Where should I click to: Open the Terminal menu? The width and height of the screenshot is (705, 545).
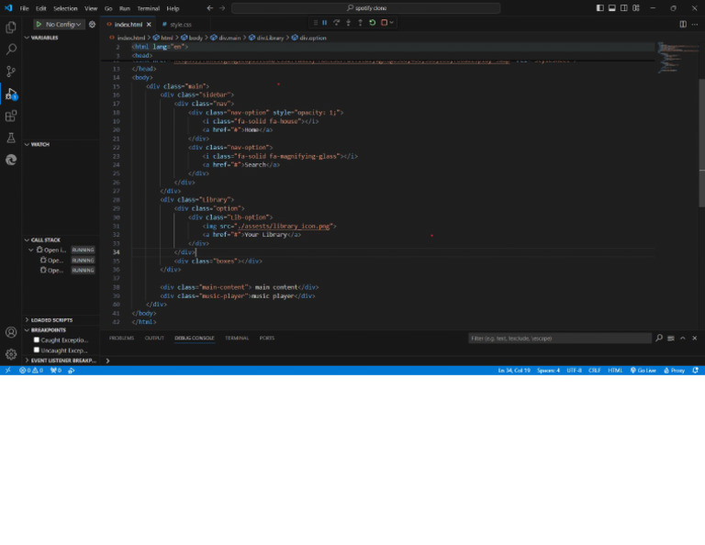[x=149, y=8]
